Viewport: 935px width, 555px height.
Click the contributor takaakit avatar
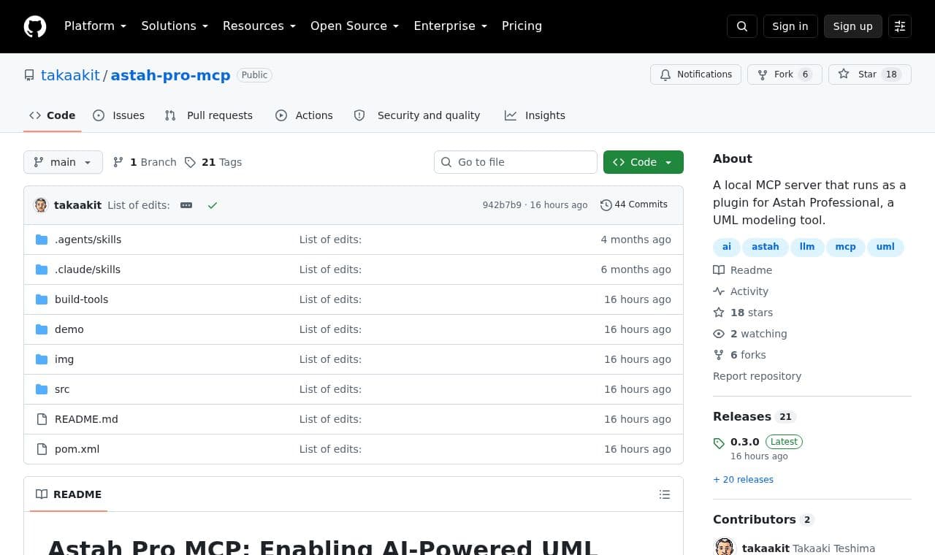[725, 548]
